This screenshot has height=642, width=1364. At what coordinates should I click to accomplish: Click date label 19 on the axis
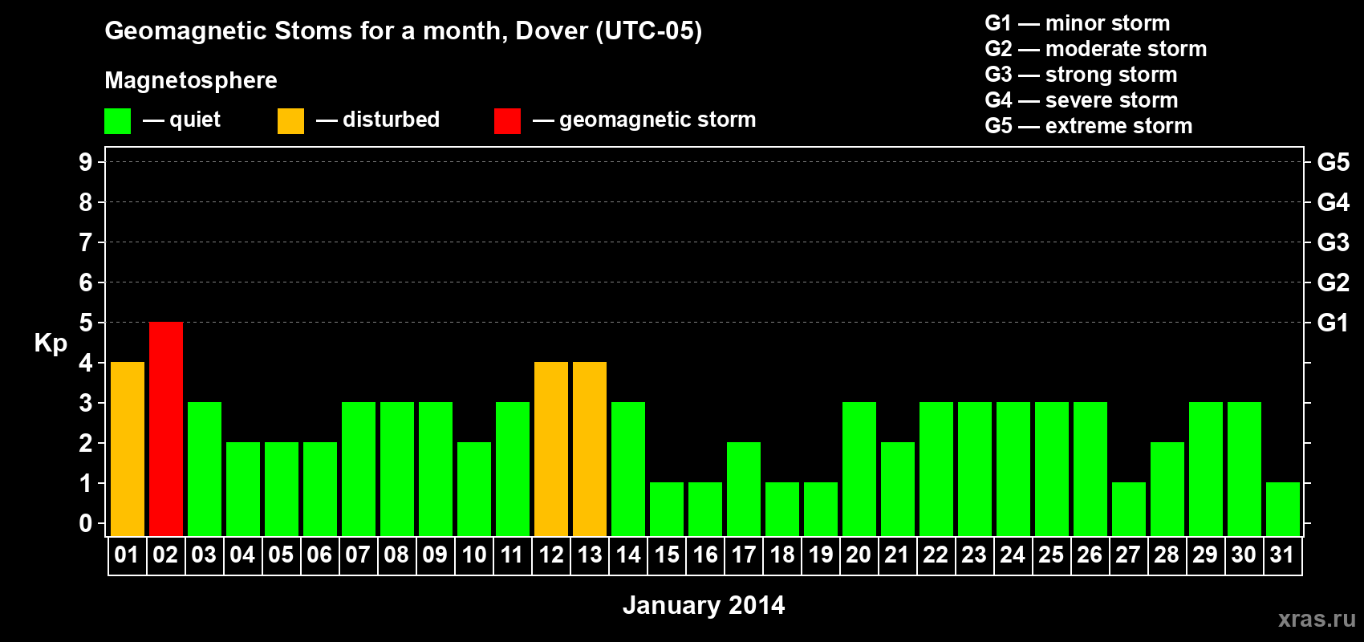(821, 555)
